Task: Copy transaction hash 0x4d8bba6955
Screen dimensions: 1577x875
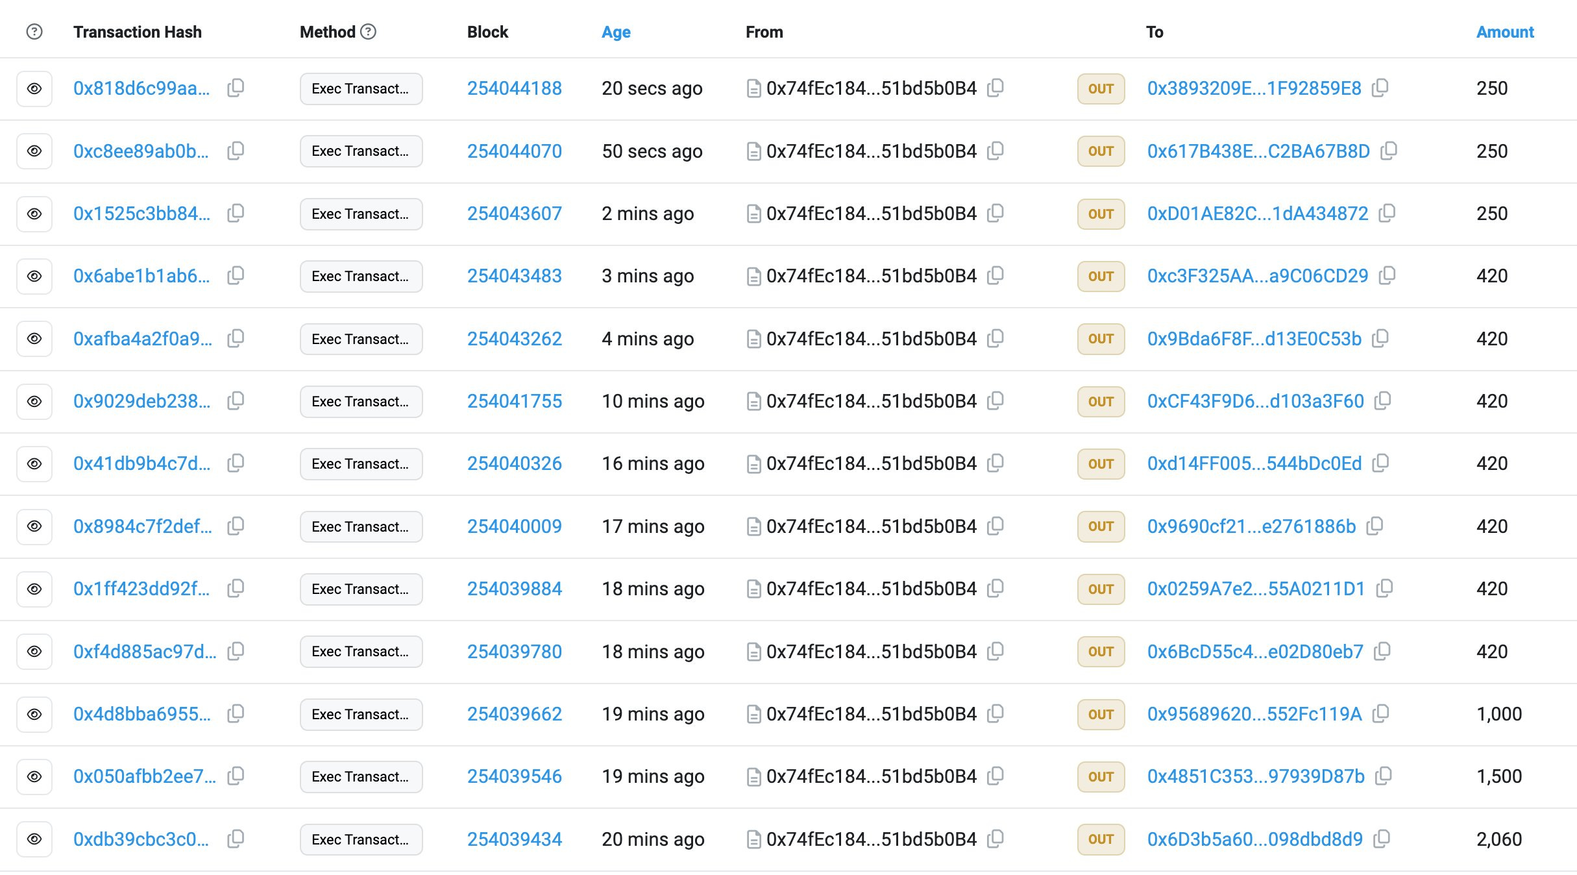Action: (x=236, y=714)
